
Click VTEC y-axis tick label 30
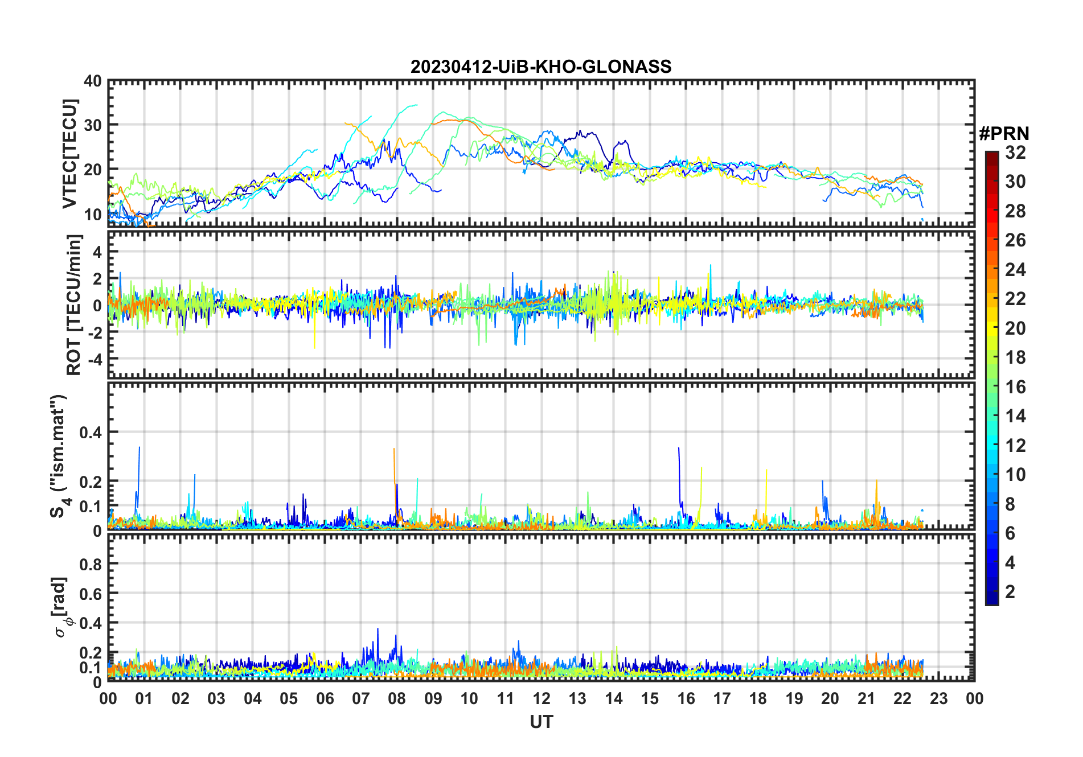(x=93, y=126)
